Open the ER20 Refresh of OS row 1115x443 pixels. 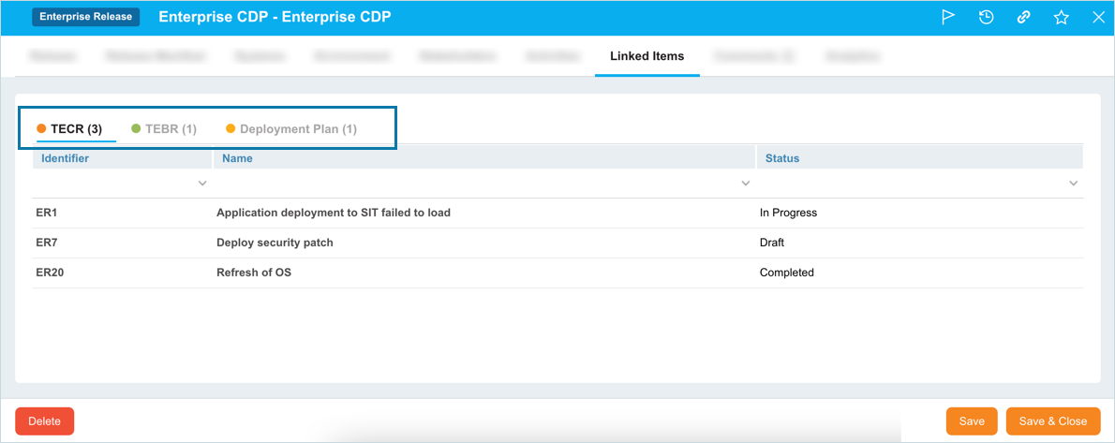click(x=254, y=273)
